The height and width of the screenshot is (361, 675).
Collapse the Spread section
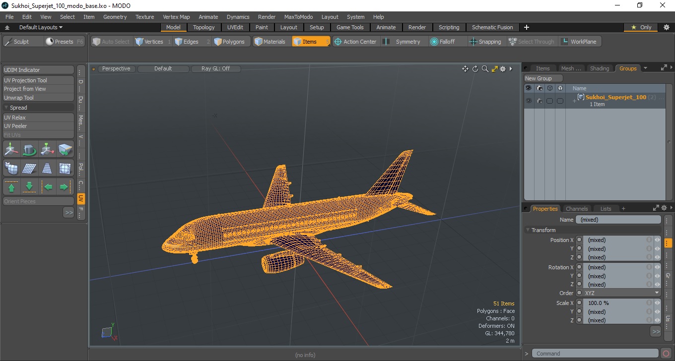coord(6,108)
